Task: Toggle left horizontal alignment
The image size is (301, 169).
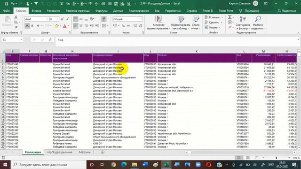Action: pos(76,26)
